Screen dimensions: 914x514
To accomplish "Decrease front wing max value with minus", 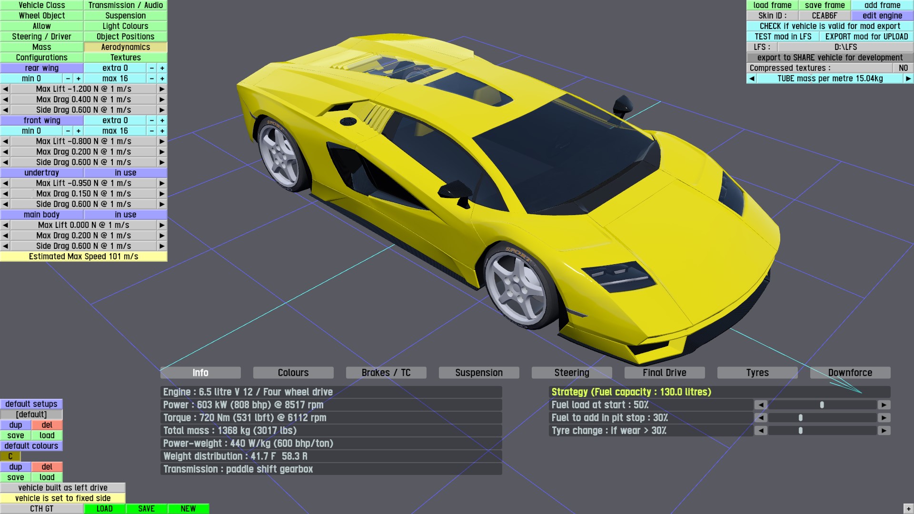I will [x=152, y=131].
